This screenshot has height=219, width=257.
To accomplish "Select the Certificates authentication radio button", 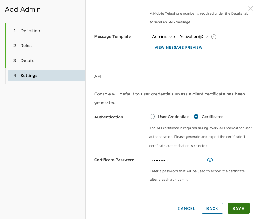I will coord(196,117).
